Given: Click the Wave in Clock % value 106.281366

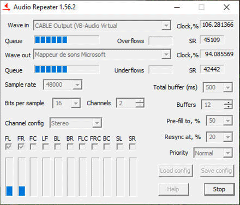Looking at the screenshot, I should pyautogui.click(x=217, y=25).
